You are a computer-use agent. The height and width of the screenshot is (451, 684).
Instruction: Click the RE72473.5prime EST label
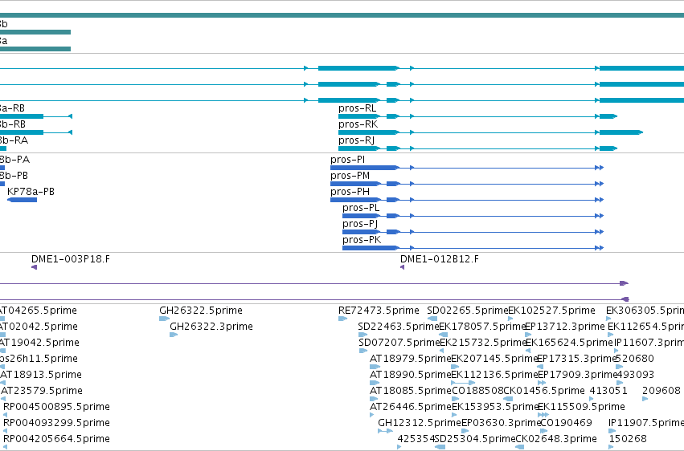tap(379, 311)
